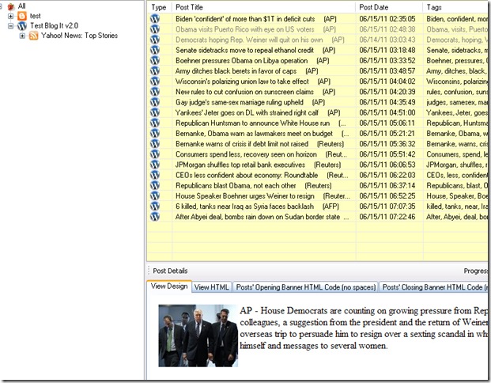This screenshot has height=383, width=491.
Task: Click WordPress icon on Boehner pressures Obama row
Action: pos(155,60)
